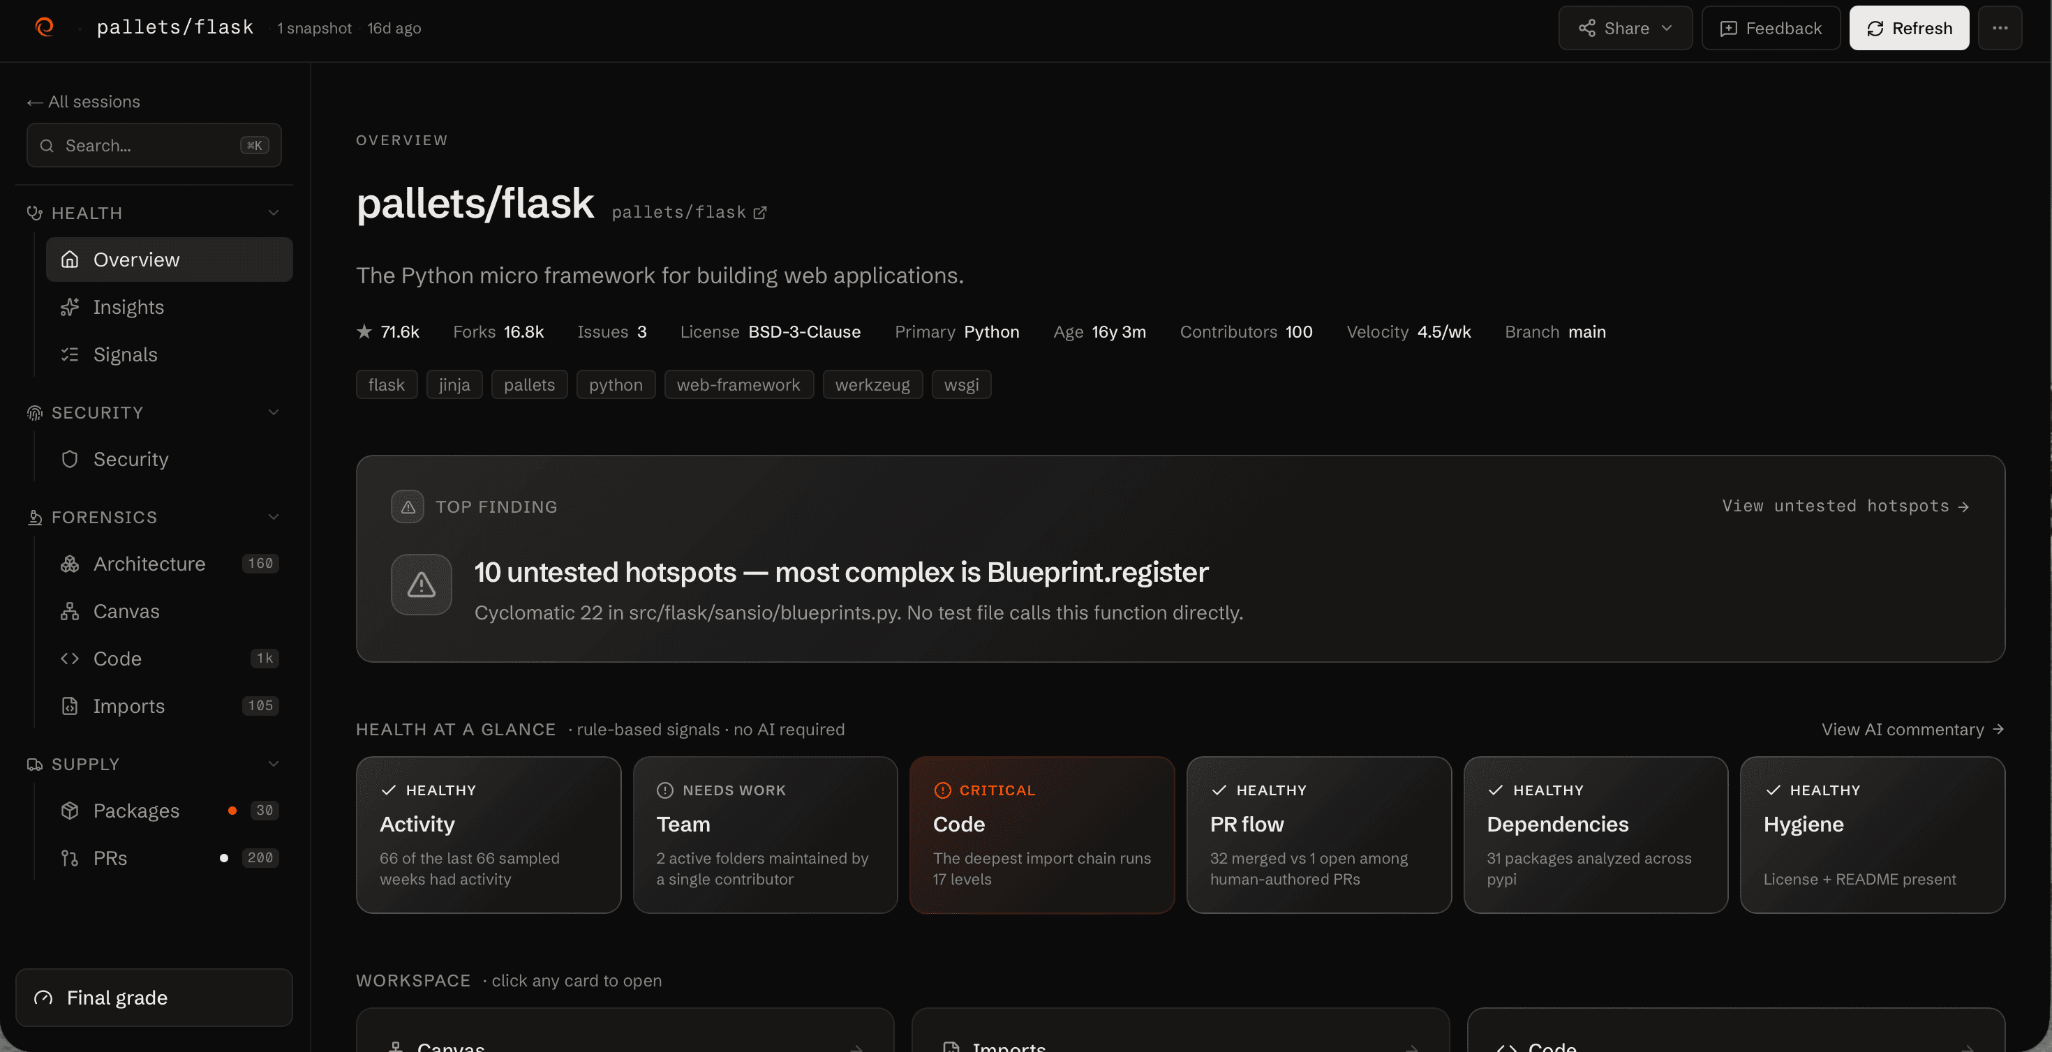
Task: Click the Refresh circular arrows icon
Action: click(1875, 28)
